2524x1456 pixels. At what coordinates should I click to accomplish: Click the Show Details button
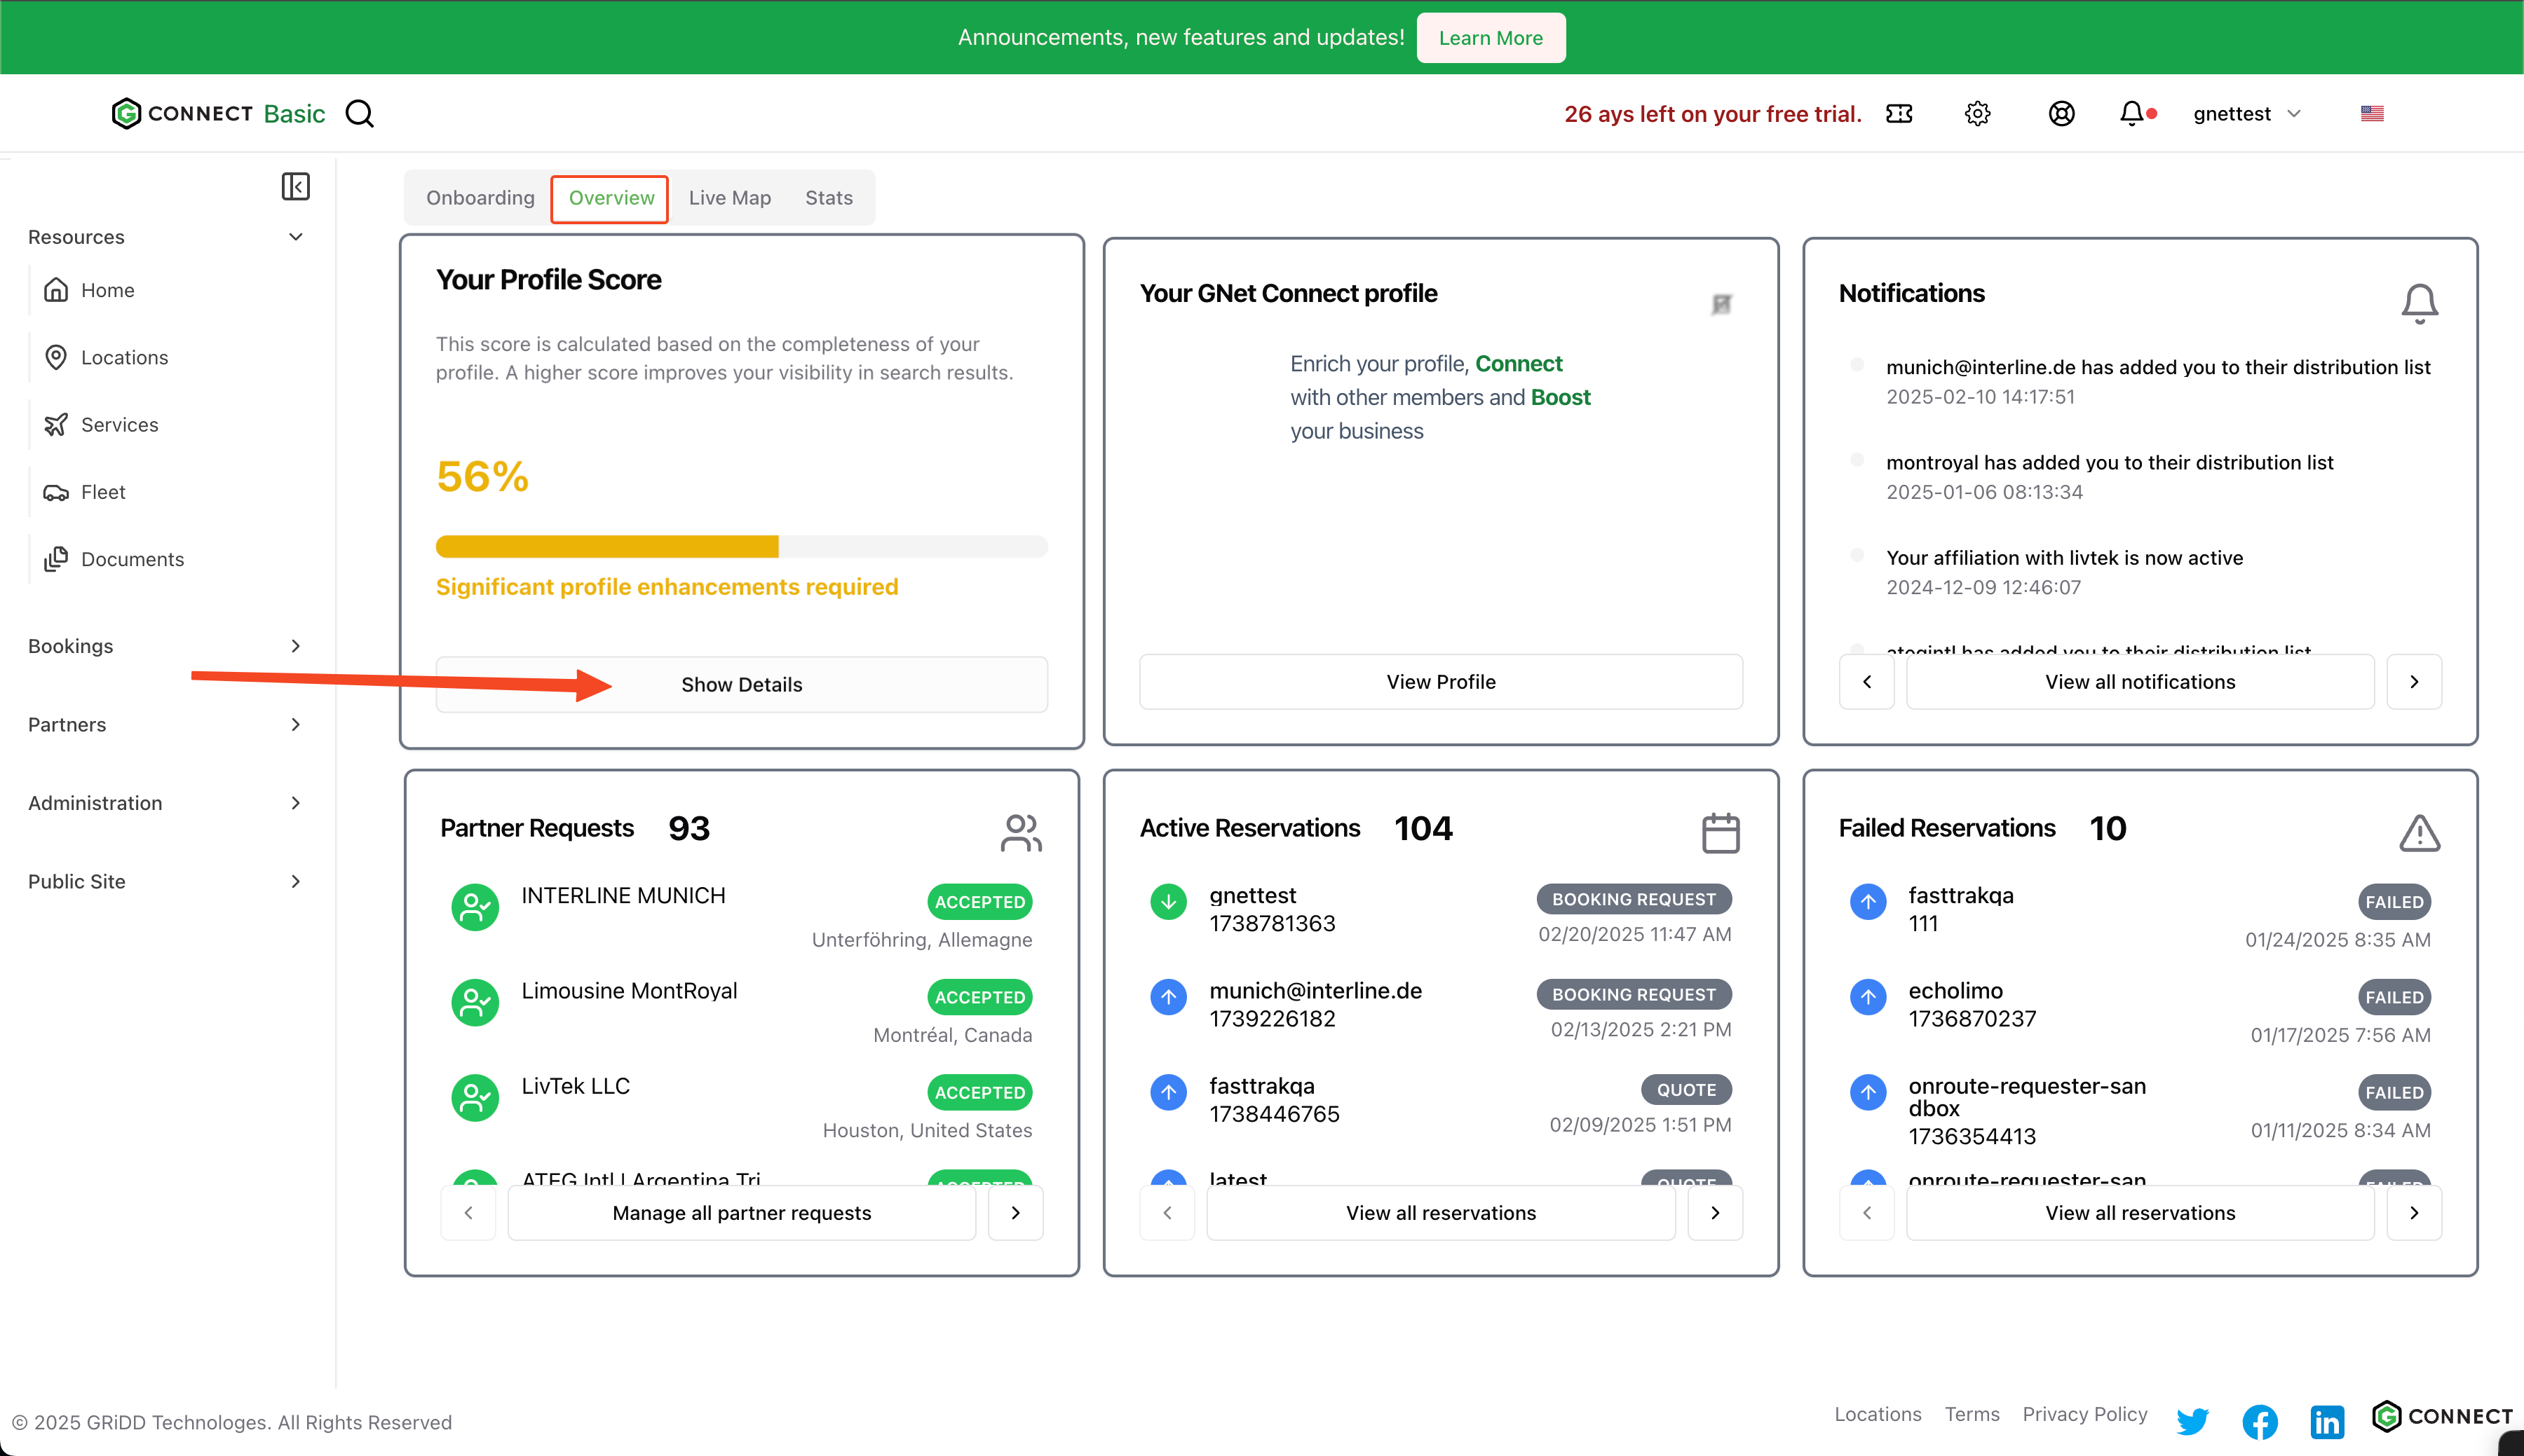[741, 684]
